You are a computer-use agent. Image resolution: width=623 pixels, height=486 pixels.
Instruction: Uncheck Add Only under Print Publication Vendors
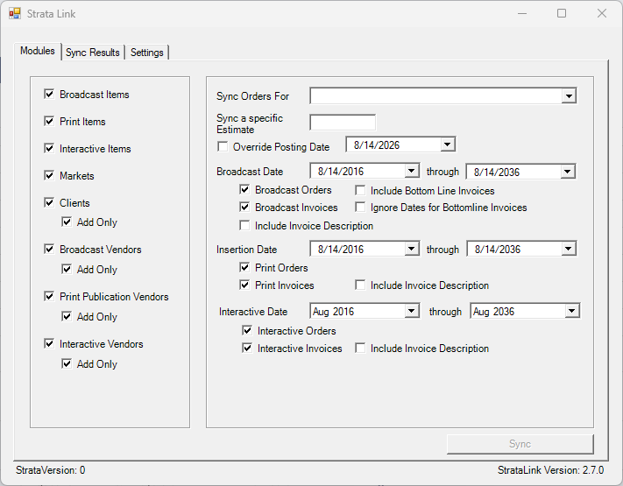[x=67, y=316]
